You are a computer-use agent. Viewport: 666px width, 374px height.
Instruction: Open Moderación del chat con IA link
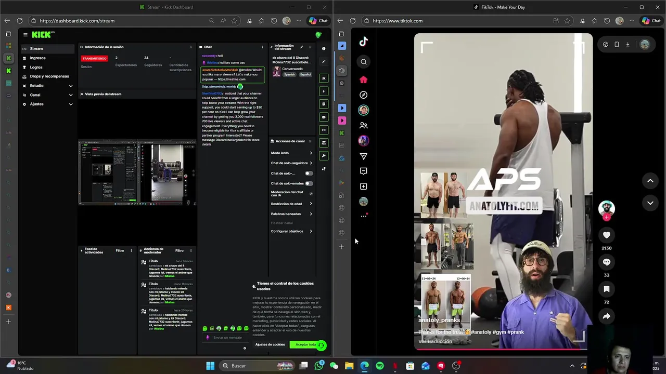pyautogui.click(x=291, y=193)
